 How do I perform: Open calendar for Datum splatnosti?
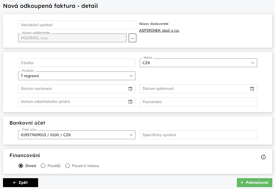[252, 89]
